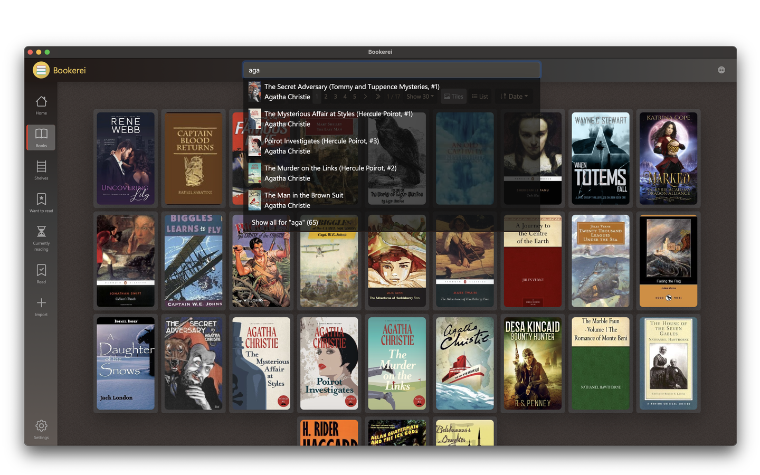Open "The Secret Adversary" cover tile

coord(194,363)
